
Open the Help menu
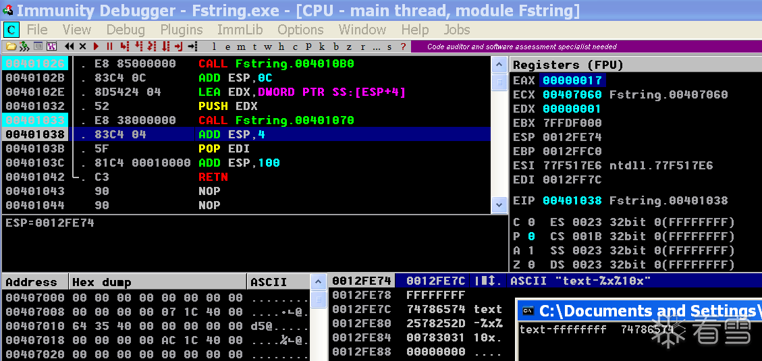pos(414,30)
